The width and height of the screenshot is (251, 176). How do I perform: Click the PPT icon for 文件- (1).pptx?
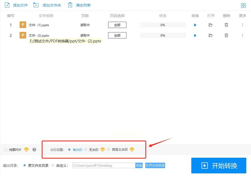tap(23, 25)
